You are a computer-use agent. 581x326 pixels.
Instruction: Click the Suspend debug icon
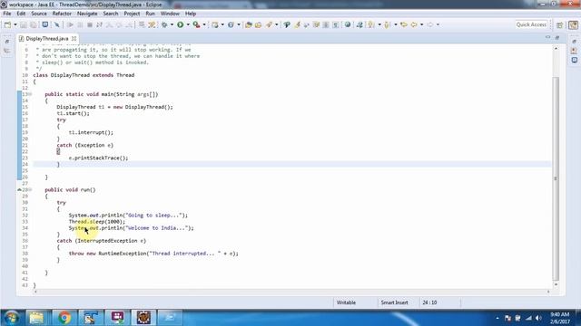coord(80,24)
